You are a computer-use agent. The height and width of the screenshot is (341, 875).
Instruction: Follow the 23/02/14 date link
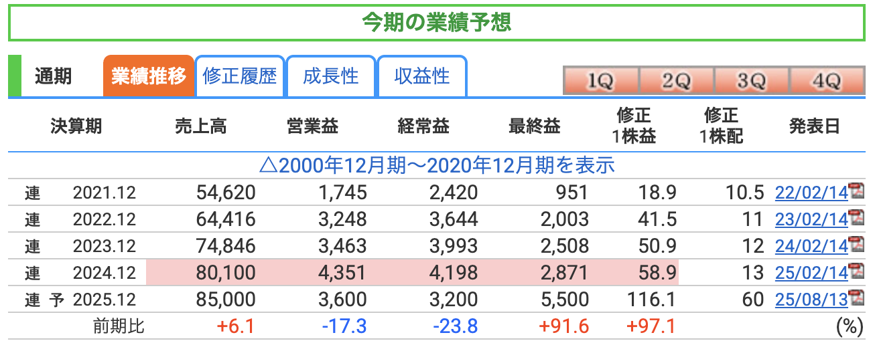tap(811, 219)
